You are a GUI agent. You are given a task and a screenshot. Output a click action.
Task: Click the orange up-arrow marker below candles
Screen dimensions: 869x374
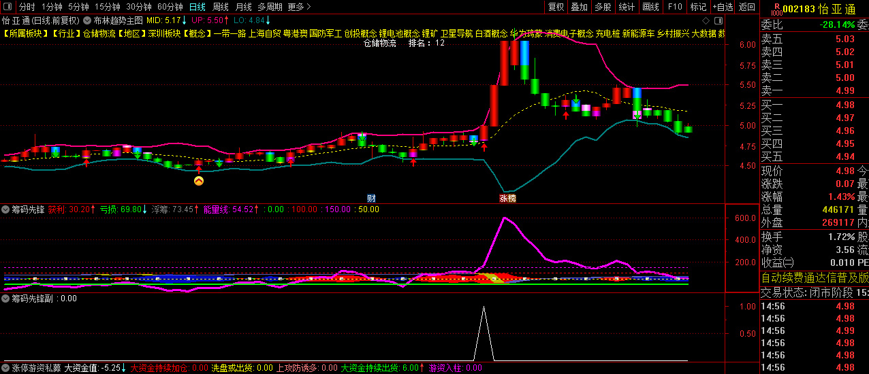(x=199, y=181)
